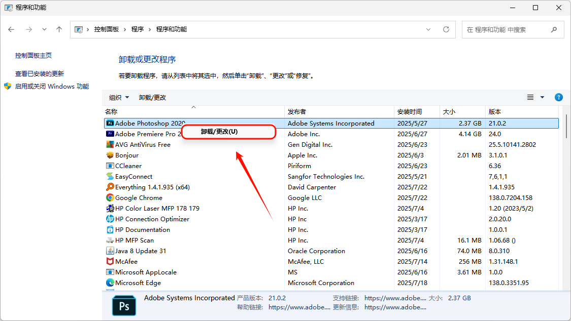Click the EasyConnect icon
The height and width of the screenshot is (321, 571).
click(x=110, y=177)
